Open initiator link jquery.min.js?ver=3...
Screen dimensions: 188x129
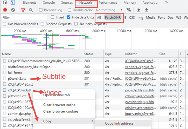click(141, 114)
